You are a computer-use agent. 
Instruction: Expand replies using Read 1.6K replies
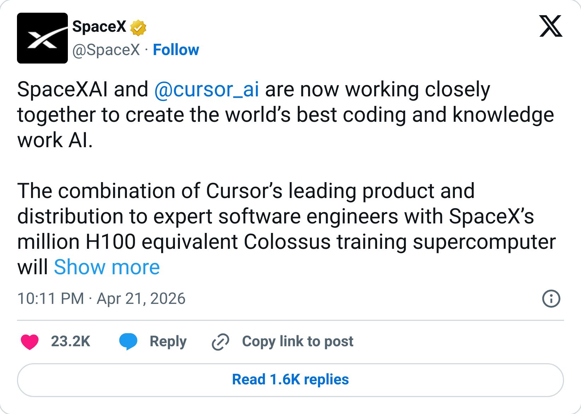click(290, 379)
